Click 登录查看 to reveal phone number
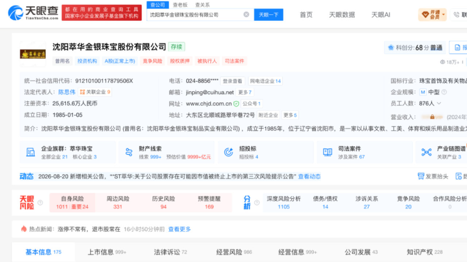Image resolution: width=467 pixels, height=262 pixels. coord(232,81)
